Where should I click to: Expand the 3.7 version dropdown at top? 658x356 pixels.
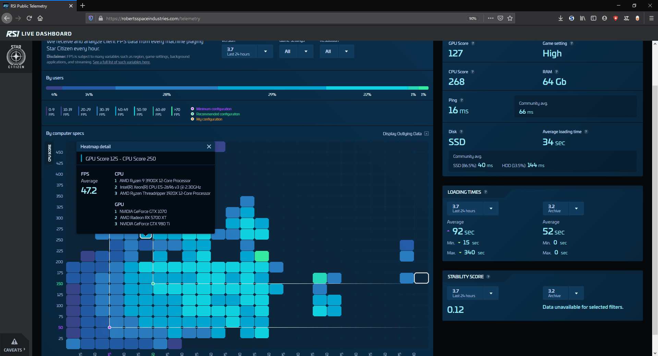[265, 52]
